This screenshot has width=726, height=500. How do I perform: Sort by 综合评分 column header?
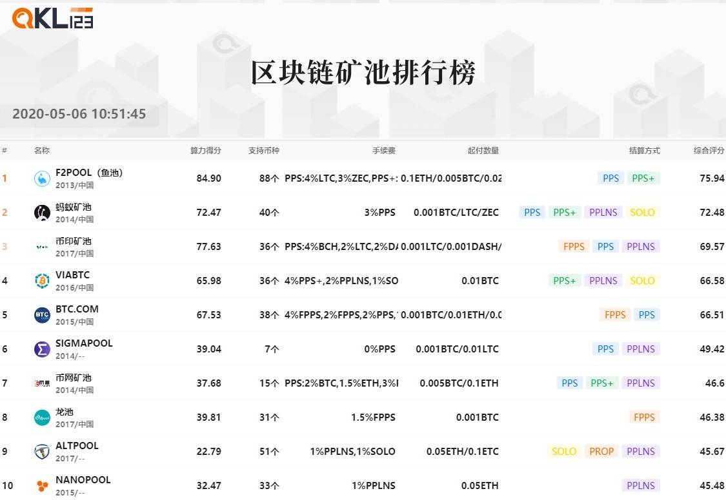pos(709,151)
